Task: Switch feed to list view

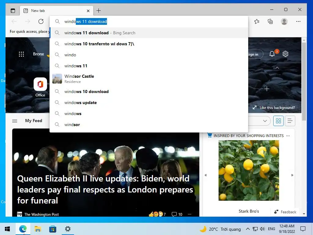Action: tap(290, 121)
